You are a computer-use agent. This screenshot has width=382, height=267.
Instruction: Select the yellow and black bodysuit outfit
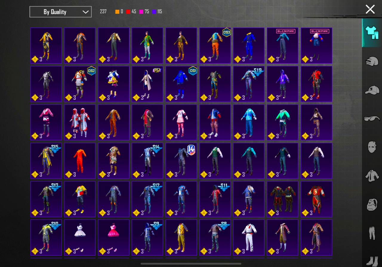tap(46, 46)
